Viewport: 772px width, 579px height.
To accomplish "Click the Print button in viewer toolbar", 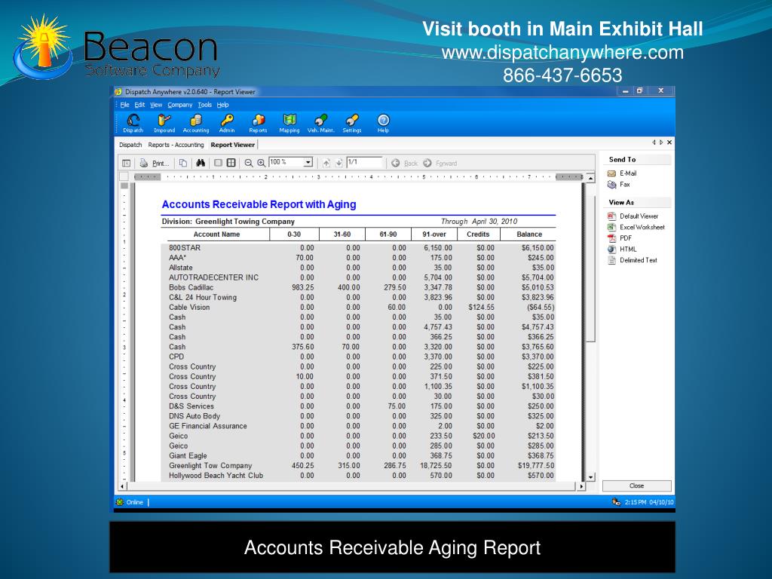I will [x=155, y=163].
